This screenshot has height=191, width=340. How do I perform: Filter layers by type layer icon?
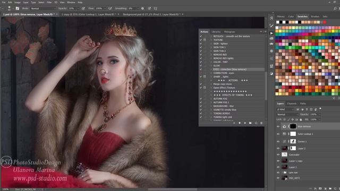click(x=307, y=109)
